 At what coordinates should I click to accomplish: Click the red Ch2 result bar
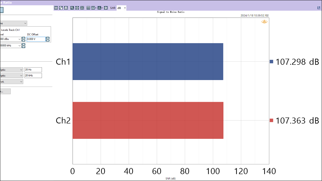[x=148, y=120]
